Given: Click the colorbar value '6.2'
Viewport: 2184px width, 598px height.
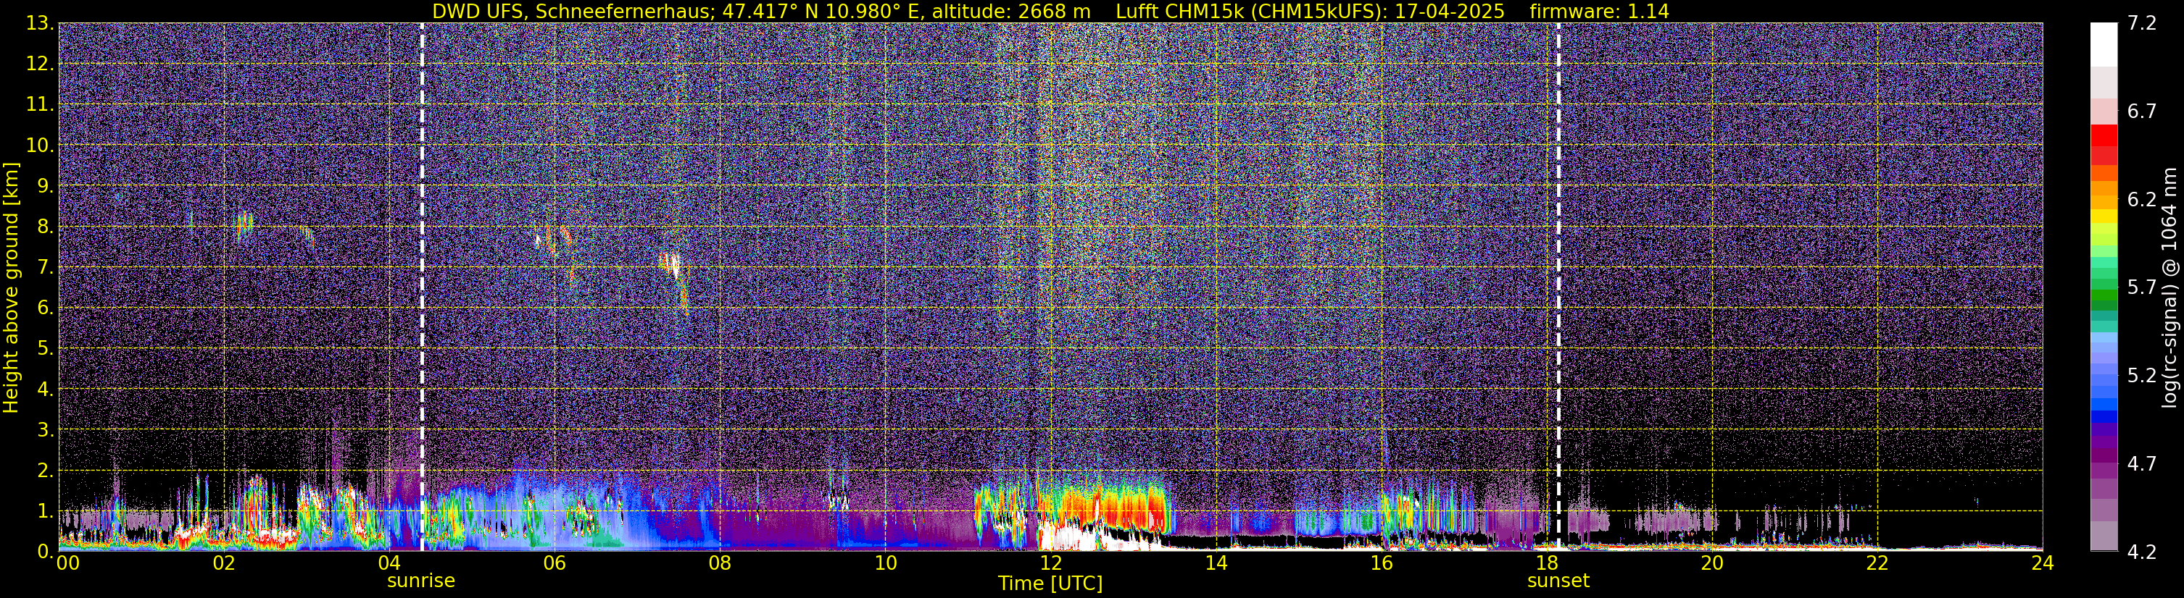Looking at the screenshot, I should coord(2142,200).
